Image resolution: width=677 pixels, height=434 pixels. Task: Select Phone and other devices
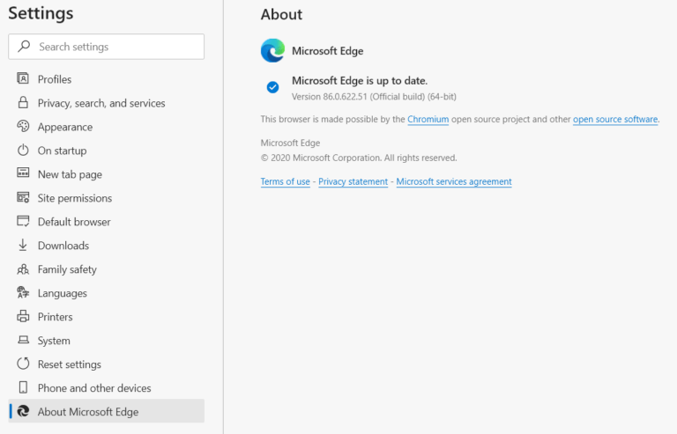106,388
